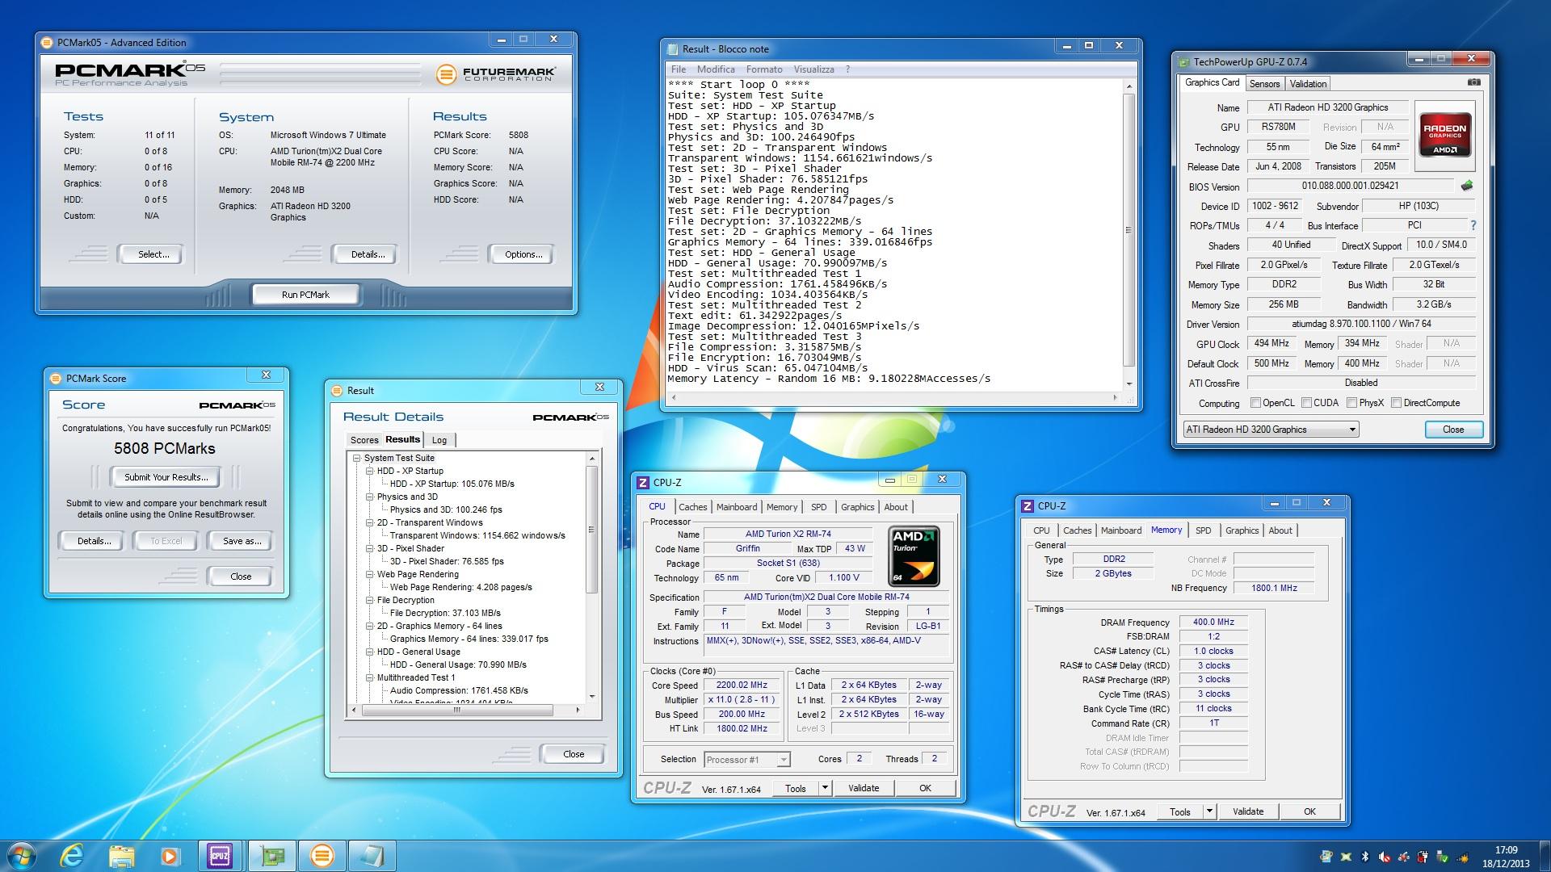Click the Notepad vertical scrollbar thumb
This screenshot has height=872, width=1551.
point(1129,230)
